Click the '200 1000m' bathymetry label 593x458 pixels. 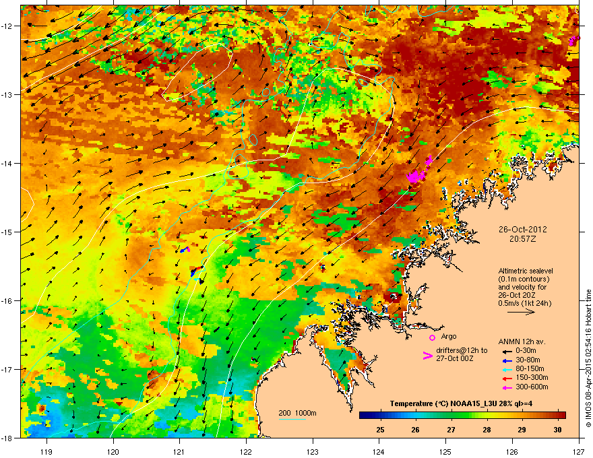tap(297, 413)
